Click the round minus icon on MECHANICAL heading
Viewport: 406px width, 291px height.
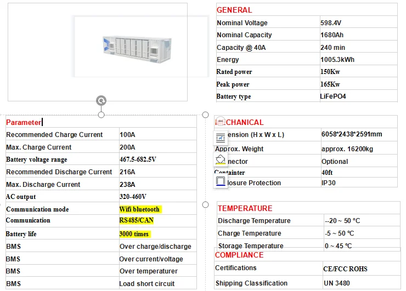click(220, 122)
